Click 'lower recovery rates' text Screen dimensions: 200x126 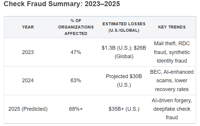point(172,85)
